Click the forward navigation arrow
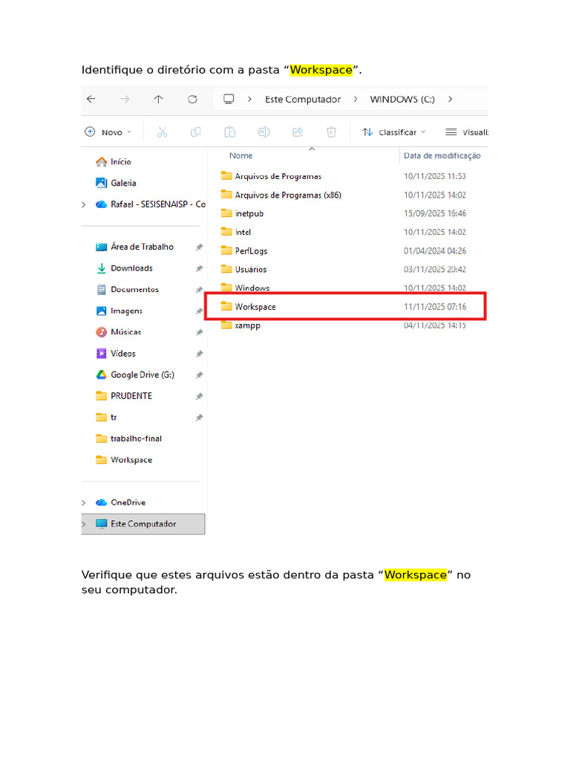Viewport: 570px width, 761px height. point(125,99)
